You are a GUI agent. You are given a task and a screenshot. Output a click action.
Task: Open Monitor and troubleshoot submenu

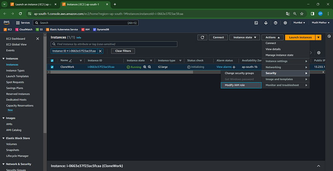click(x=286, y=85)
